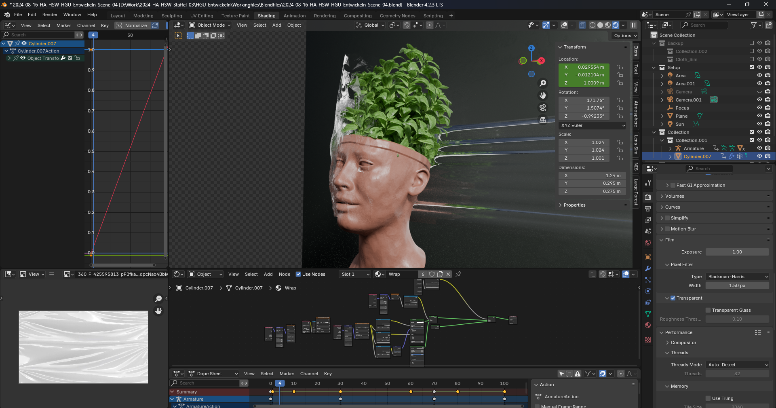This screenshot has width=776, height=408.
Task: Open the File menu
Action: click(x=18, y=15)
